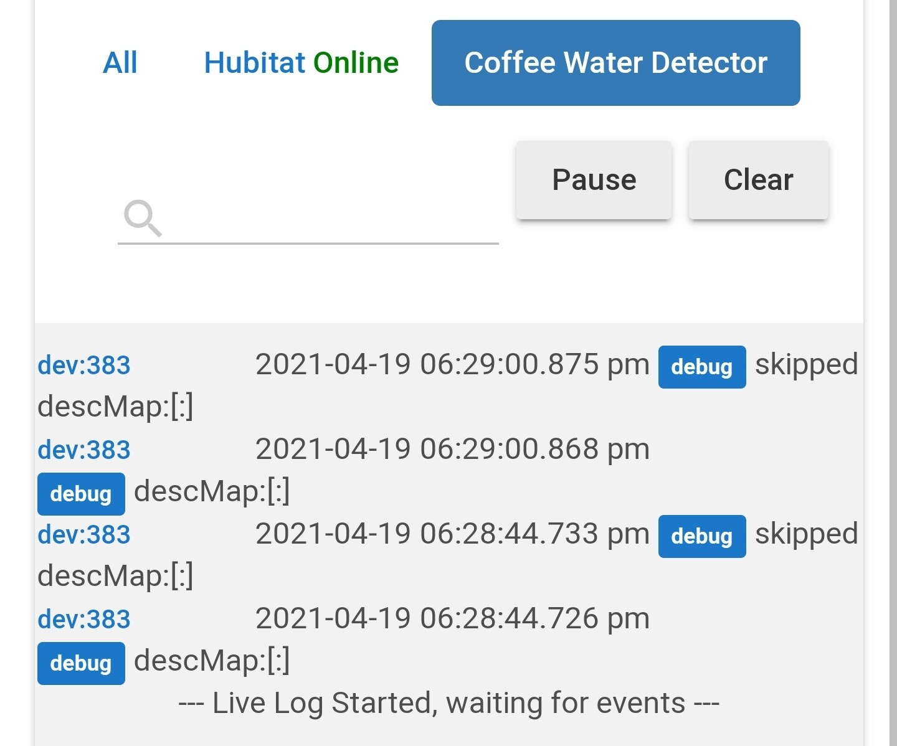Open the Hubitat Online tab

click(x=301, y=63)
